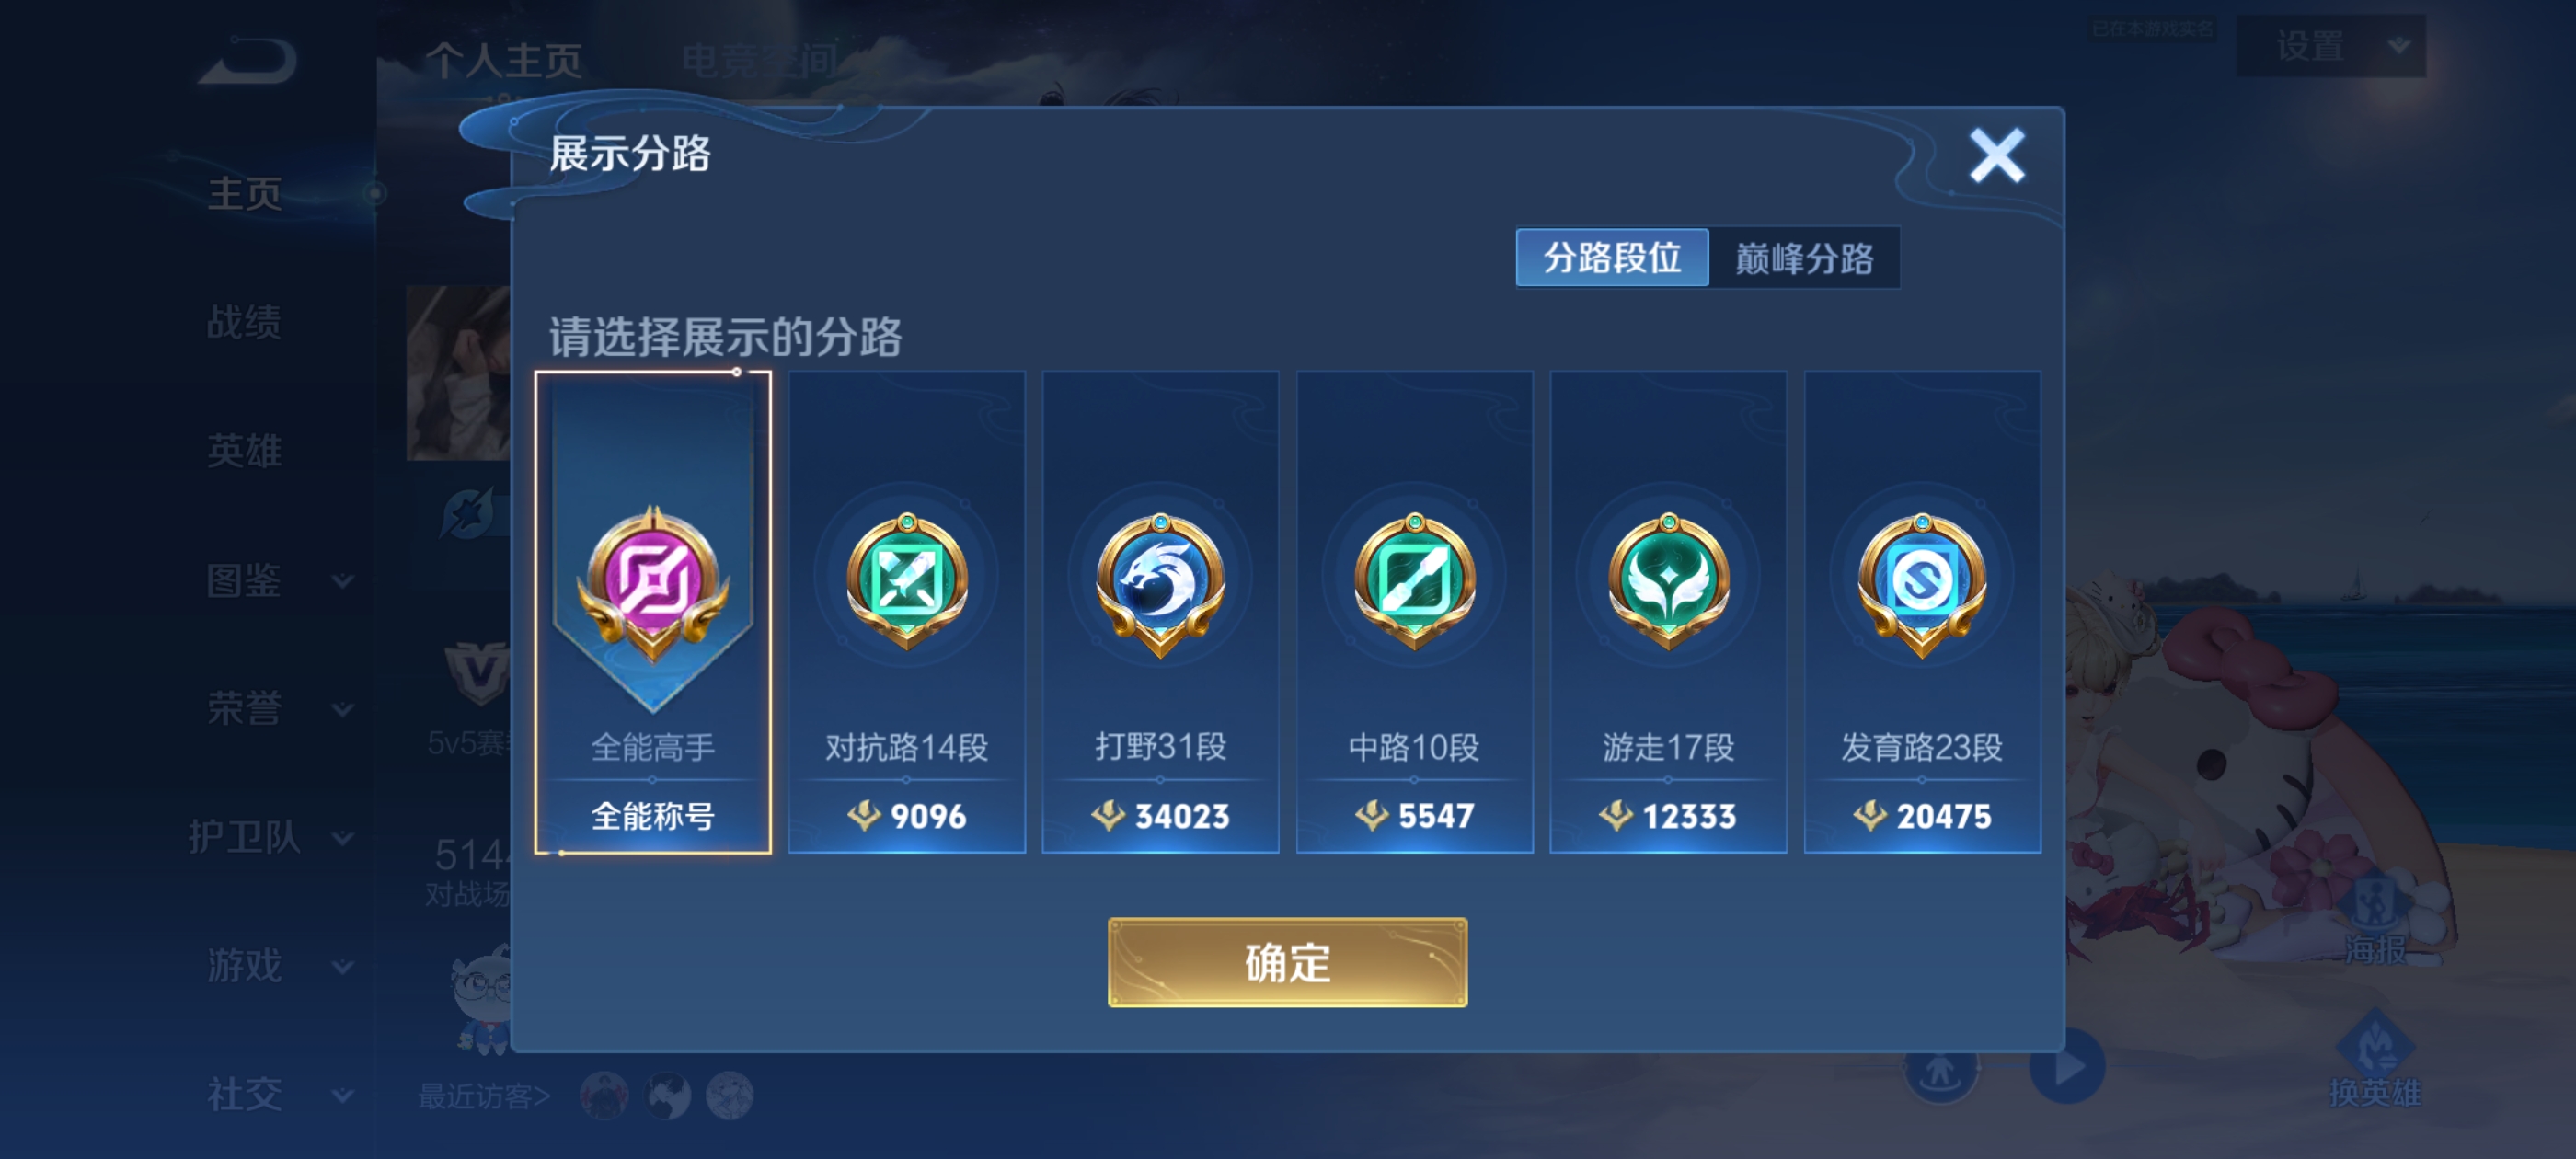The image size is (2576, 1159).
Task: Select the 中路10段 mid lane badge
Action: [x=1414, y=612]
